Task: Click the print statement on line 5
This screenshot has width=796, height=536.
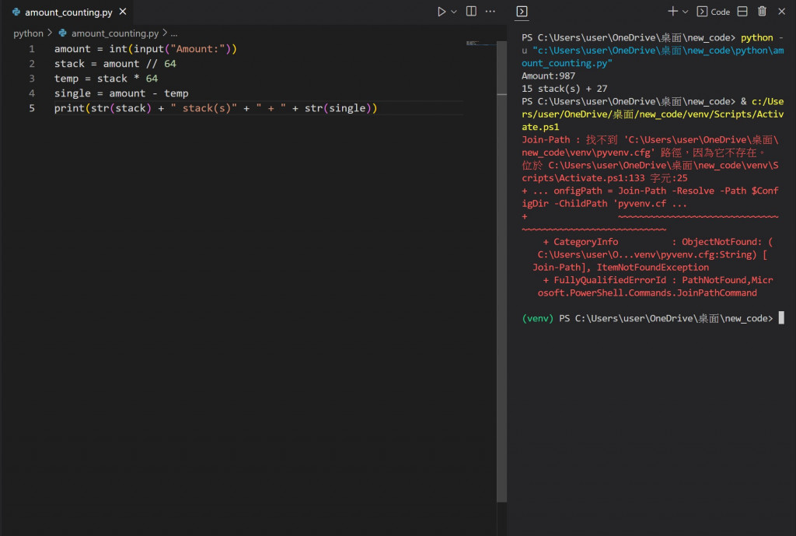Action: [x=216, y=107]
